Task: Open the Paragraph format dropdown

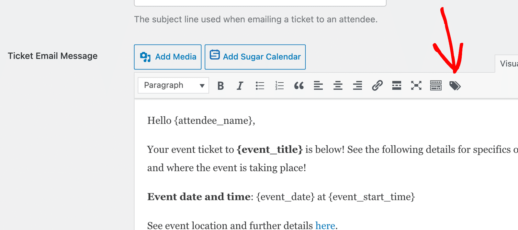Action: click(x=174, y=85)
